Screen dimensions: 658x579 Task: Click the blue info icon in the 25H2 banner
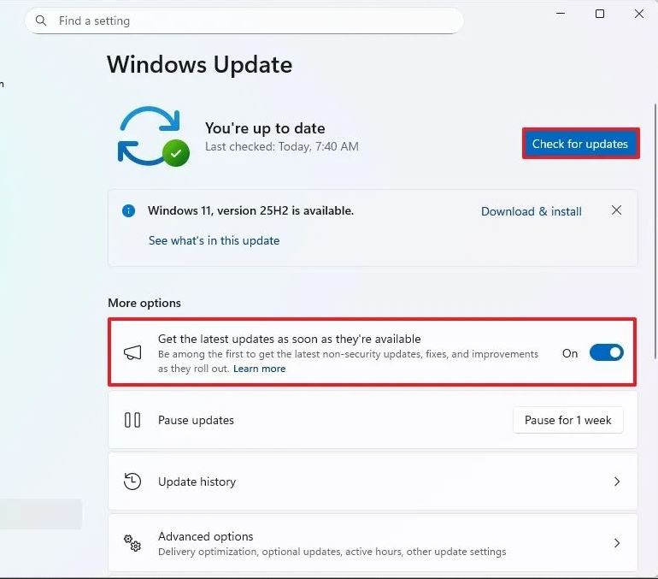(128, 210)
